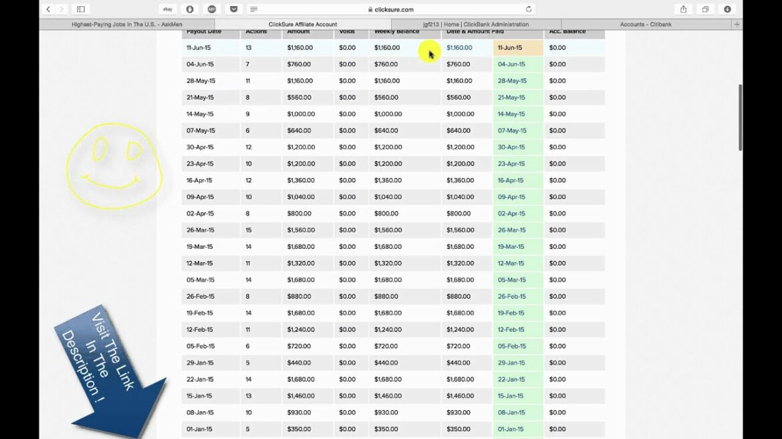Click the green 04-Jun-15 paid date
Viewport: 782px width, 439px height.
pyautogui.click(x=511, y=65)
